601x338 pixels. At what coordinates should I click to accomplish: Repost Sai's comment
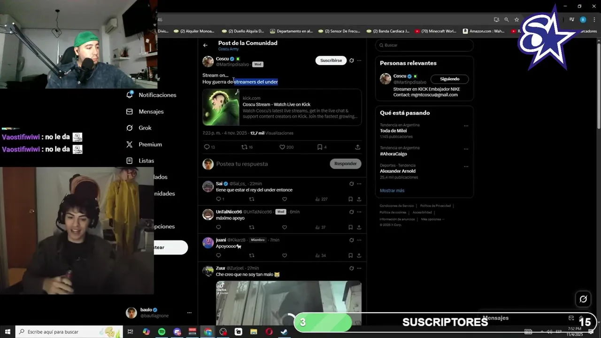(x=252, y=199)
